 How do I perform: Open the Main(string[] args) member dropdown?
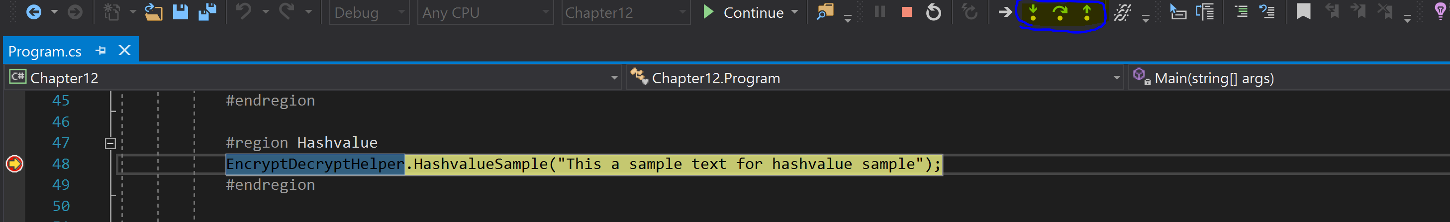tap(1289, 78)
